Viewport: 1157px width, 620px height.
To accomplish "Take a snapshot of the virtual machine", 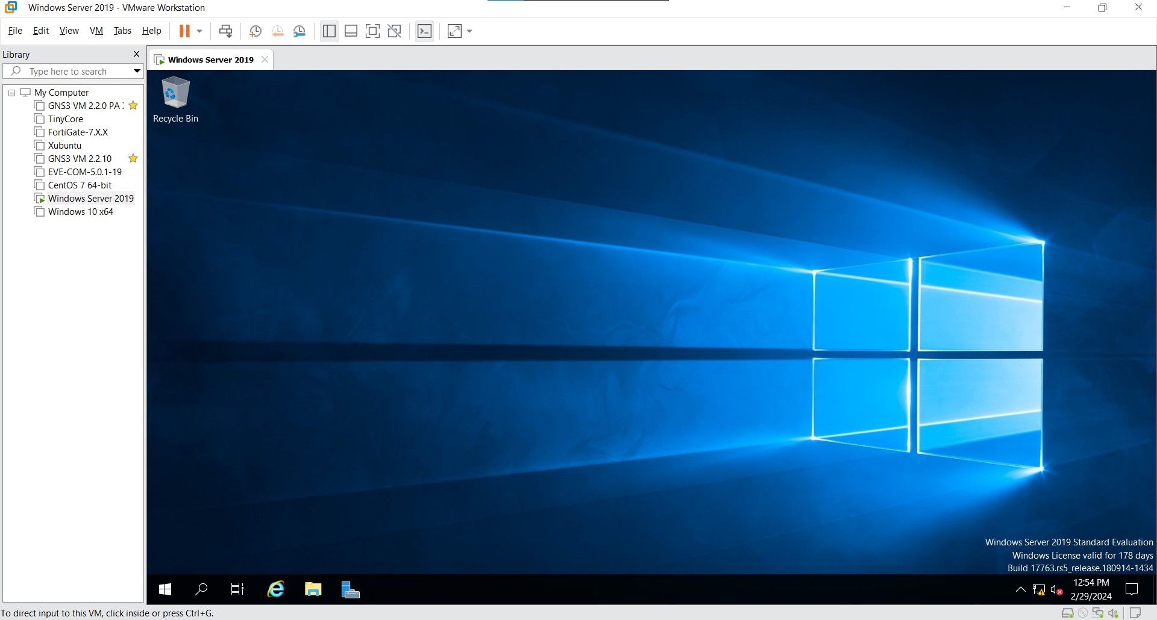I will click(x=256, y=31).
